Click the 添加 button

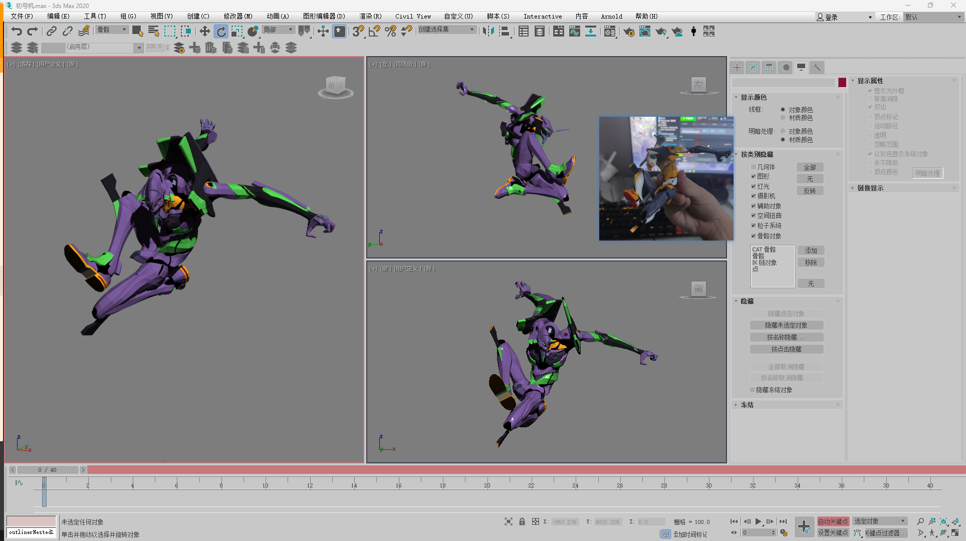pos(811,250)
